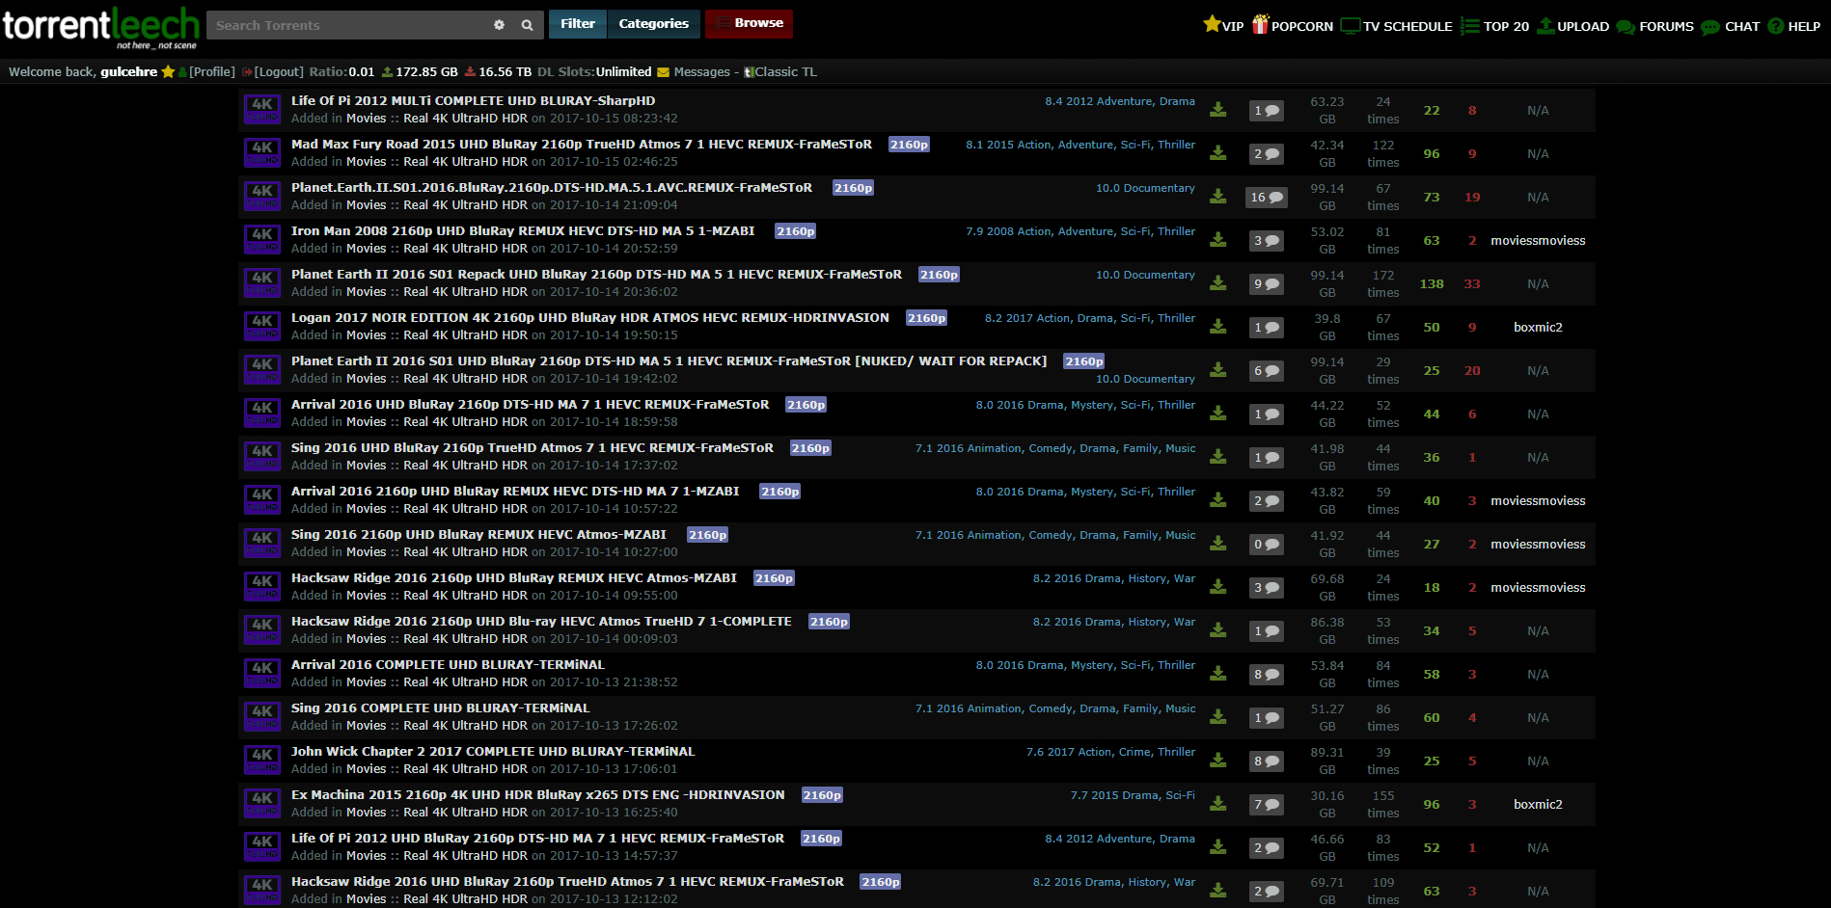Screen dimensions: 1831x908
Task: Open messages envelope icon
Action: pos(663,72)
